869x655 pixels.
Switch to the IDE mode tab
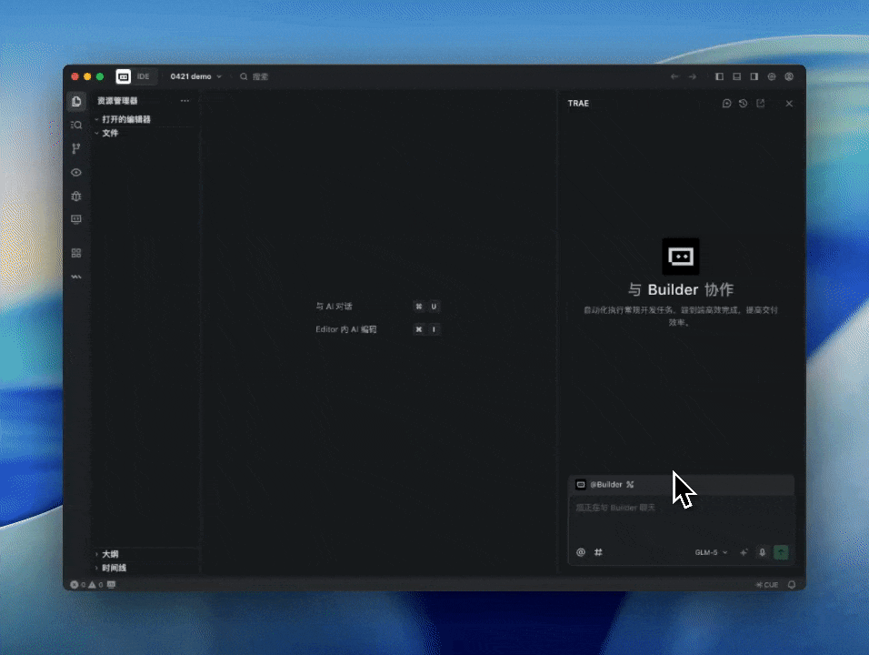click(144, 77)
